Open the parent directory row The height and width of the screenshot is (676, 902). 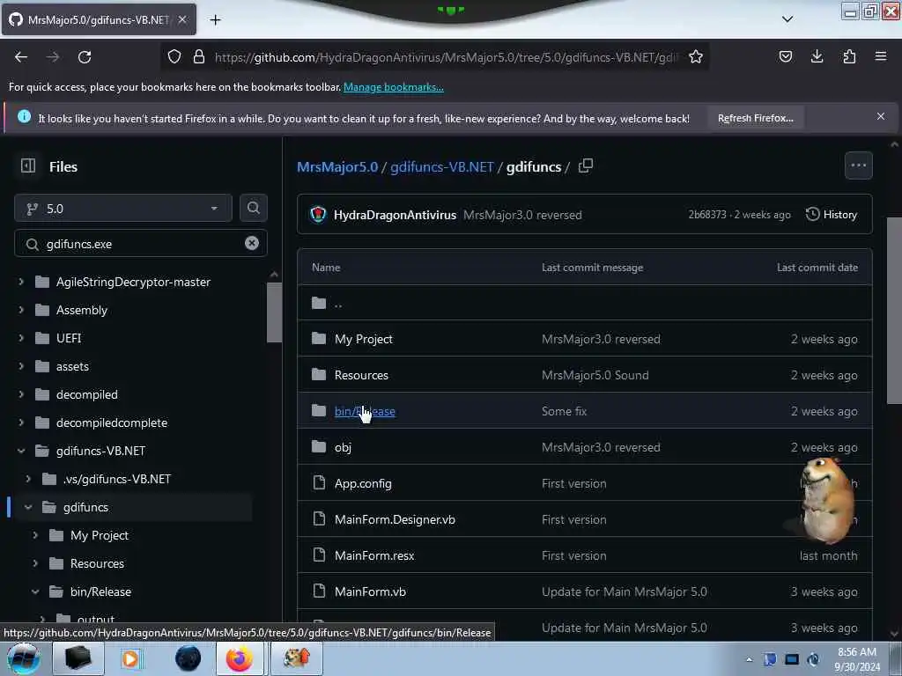coord(585,303)
